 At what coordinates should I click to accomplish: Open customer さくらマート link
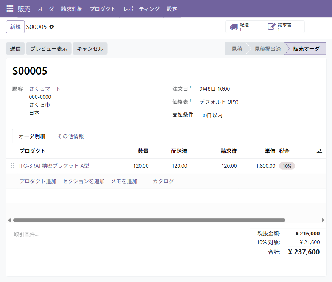coord(45,89)
